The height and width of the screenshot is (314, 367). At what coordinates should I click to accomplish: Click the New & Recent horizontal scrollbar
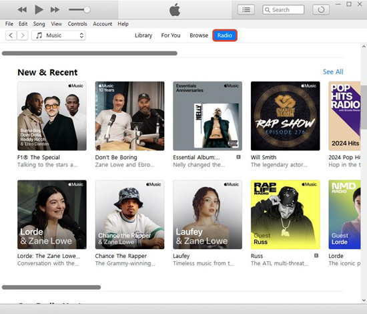[x=51, y=287]
